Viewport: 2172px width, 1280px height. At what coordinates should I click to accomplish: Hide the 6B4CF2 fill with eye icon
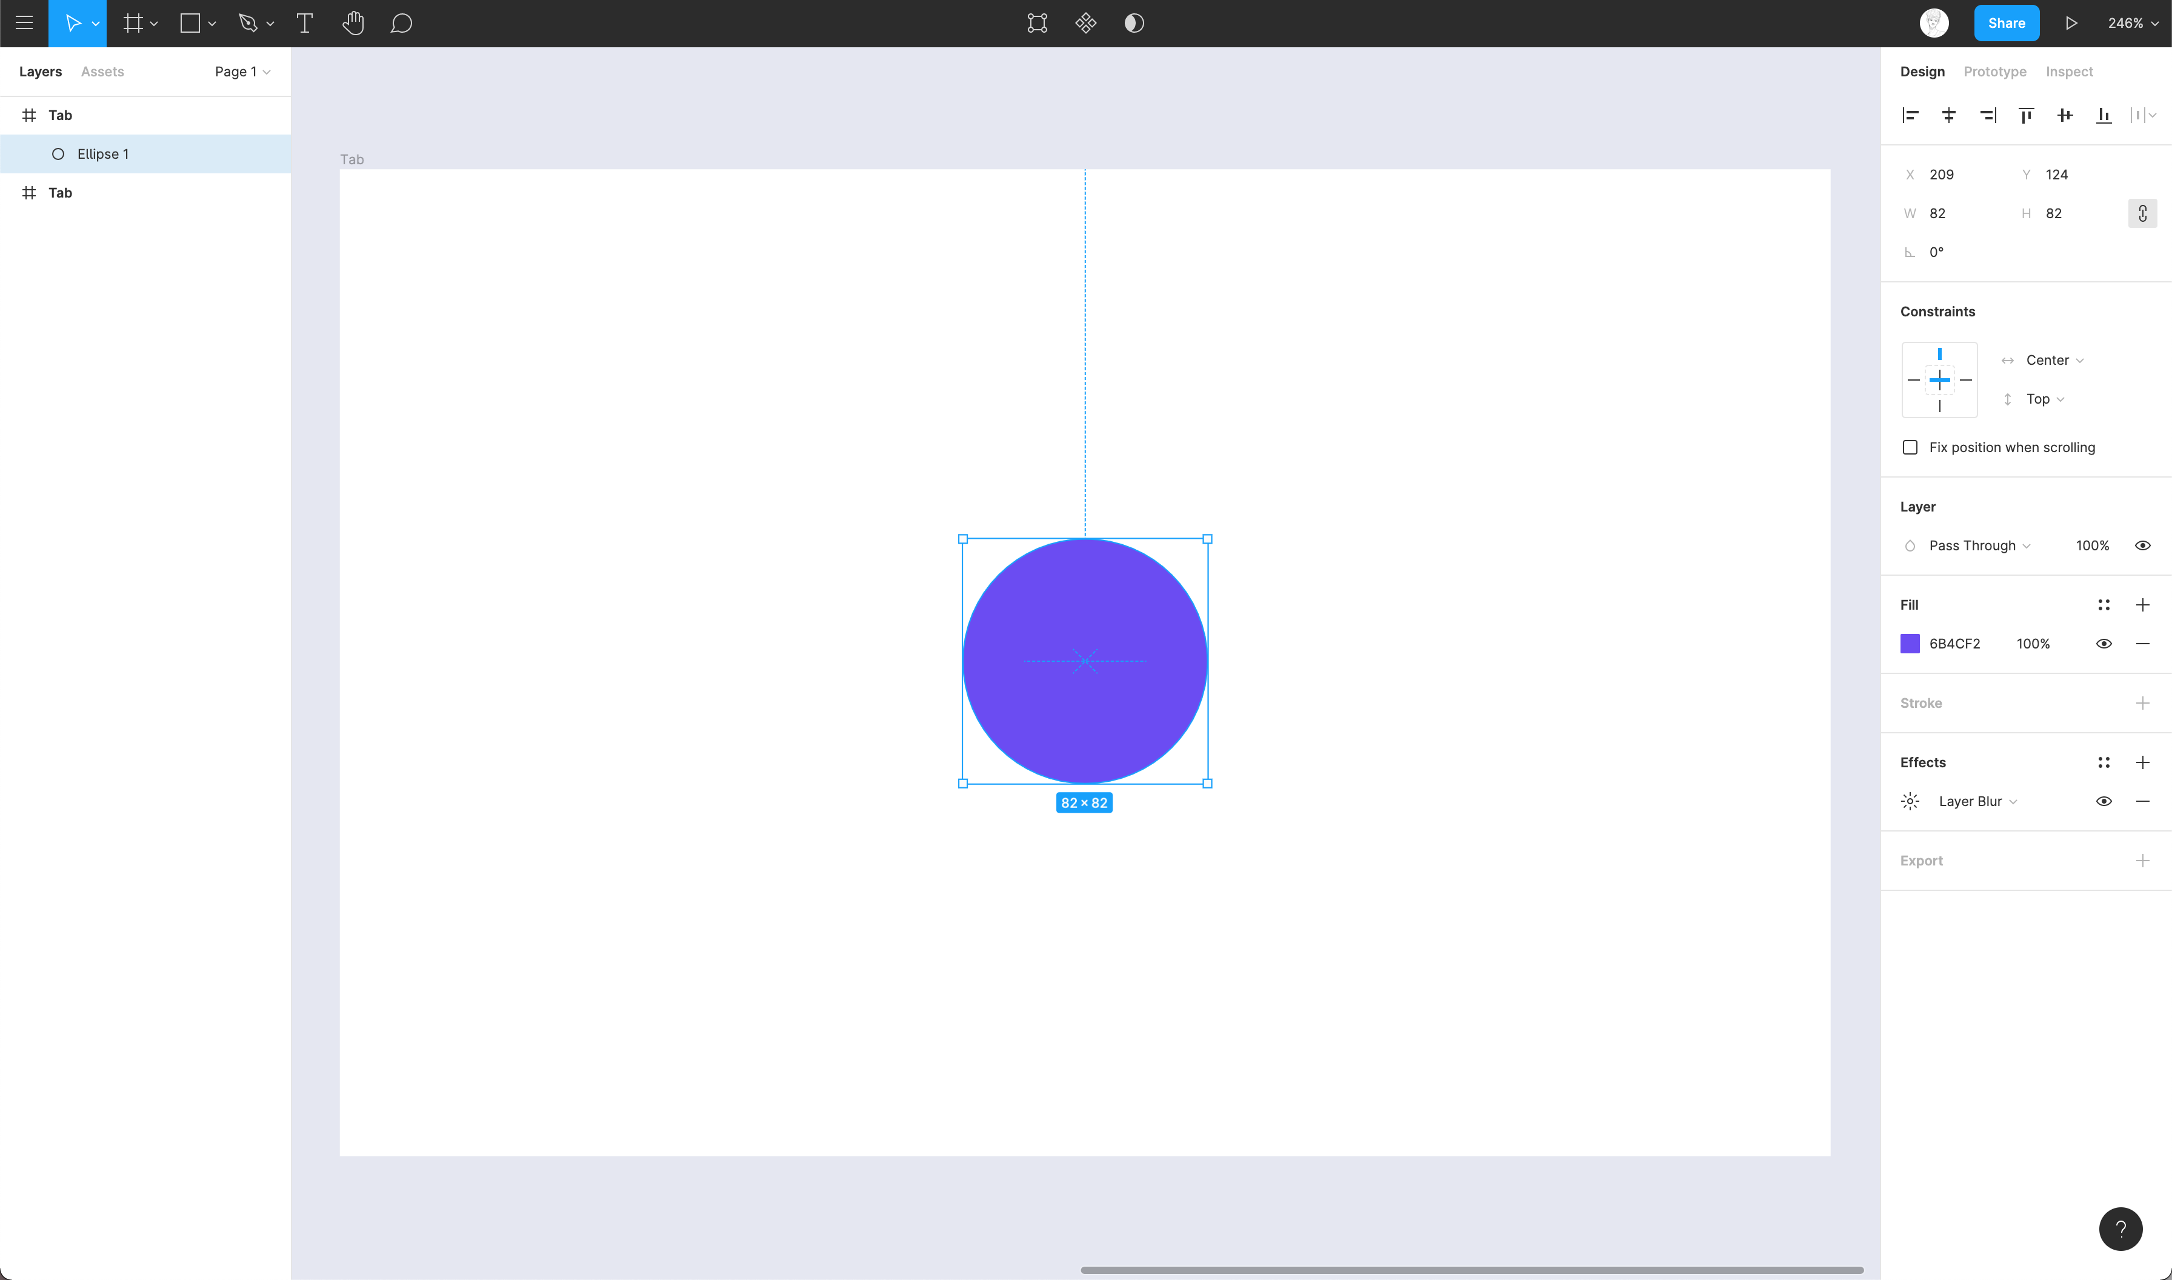tap(2103, 644)
